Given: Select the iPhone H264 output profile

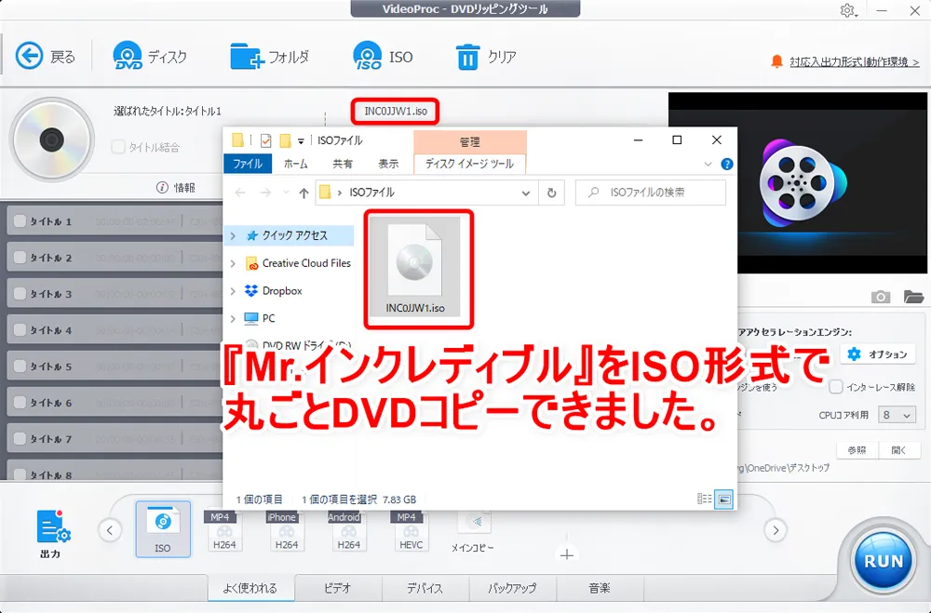Looking at the screenshot, I should [x=286, y=530].
